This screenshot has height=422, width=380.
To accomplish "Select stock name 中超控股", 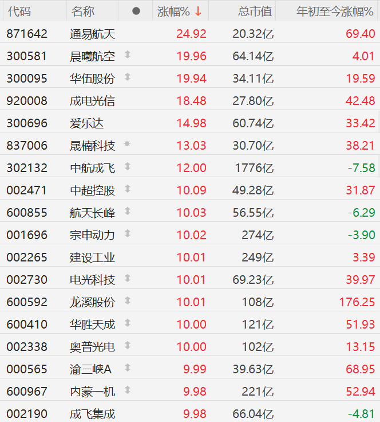I will pos(92,190).
